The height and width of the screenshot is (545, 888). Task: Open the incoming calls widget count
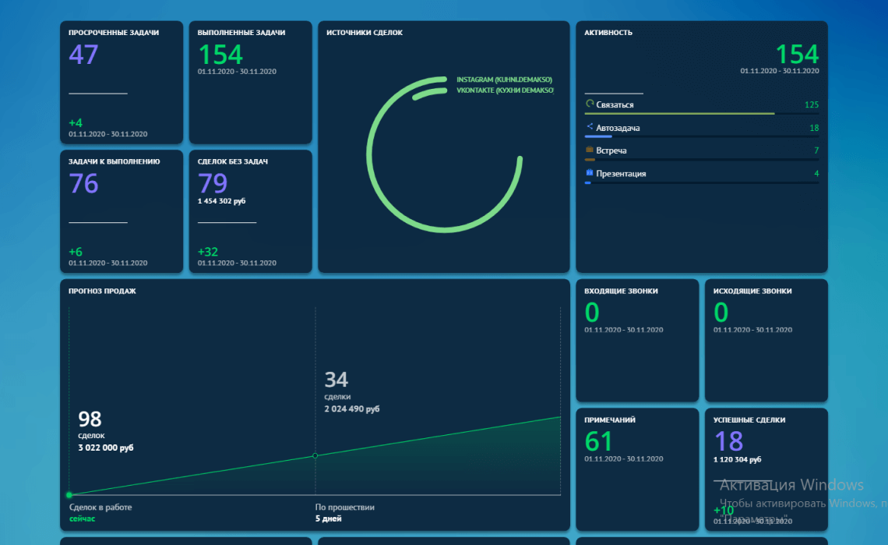click(592, 313)
